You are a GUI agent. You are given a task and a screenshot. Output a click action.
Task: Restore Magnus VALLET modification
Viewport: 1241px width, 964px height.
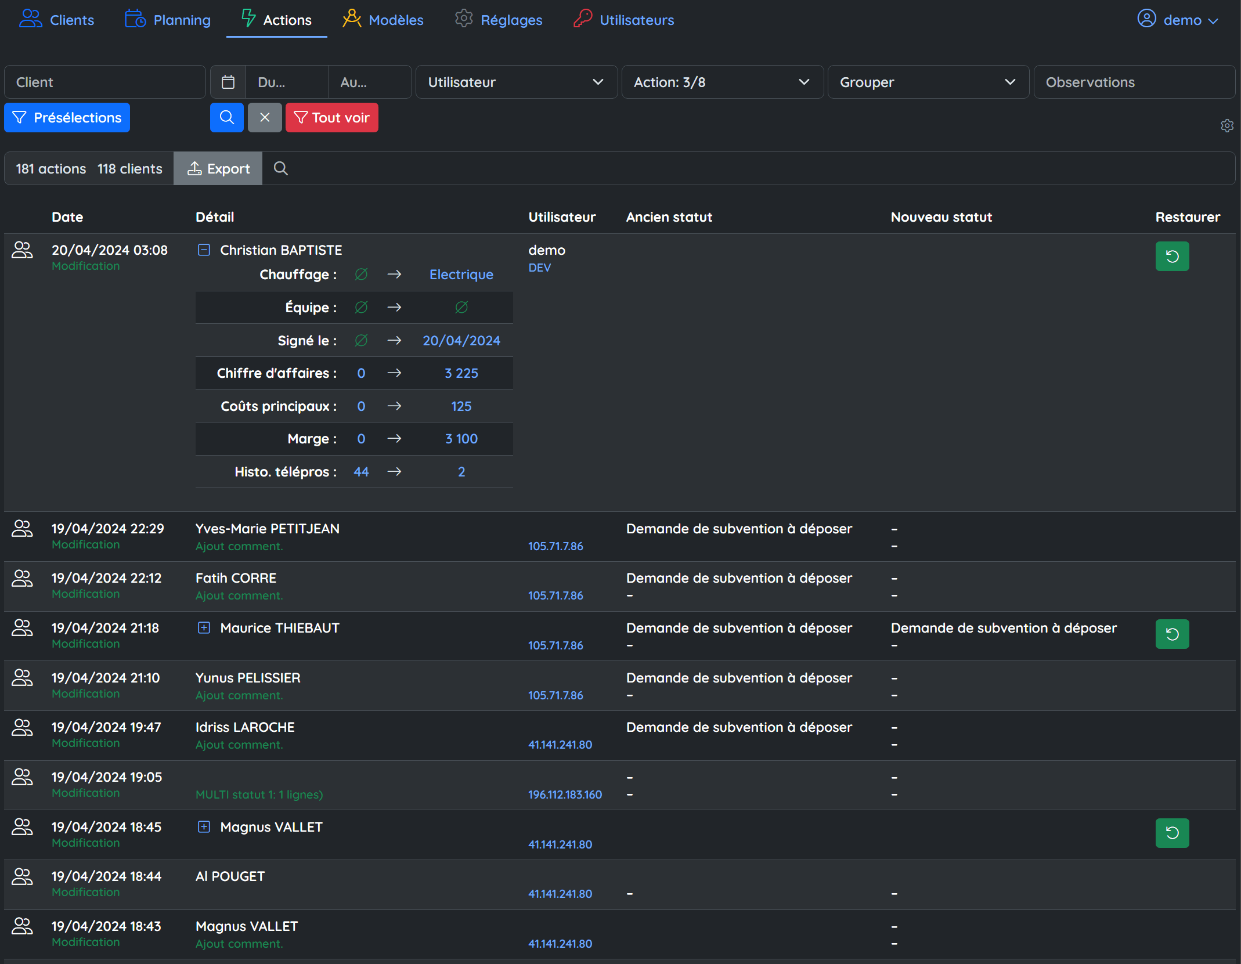pos(1172,833)
